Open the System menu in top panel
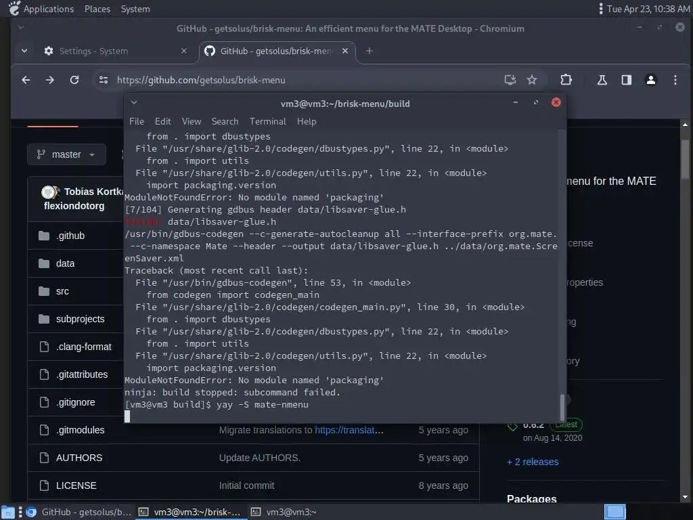Image resolution: width=693 pixels, height=520 pixels. [135, 9]
